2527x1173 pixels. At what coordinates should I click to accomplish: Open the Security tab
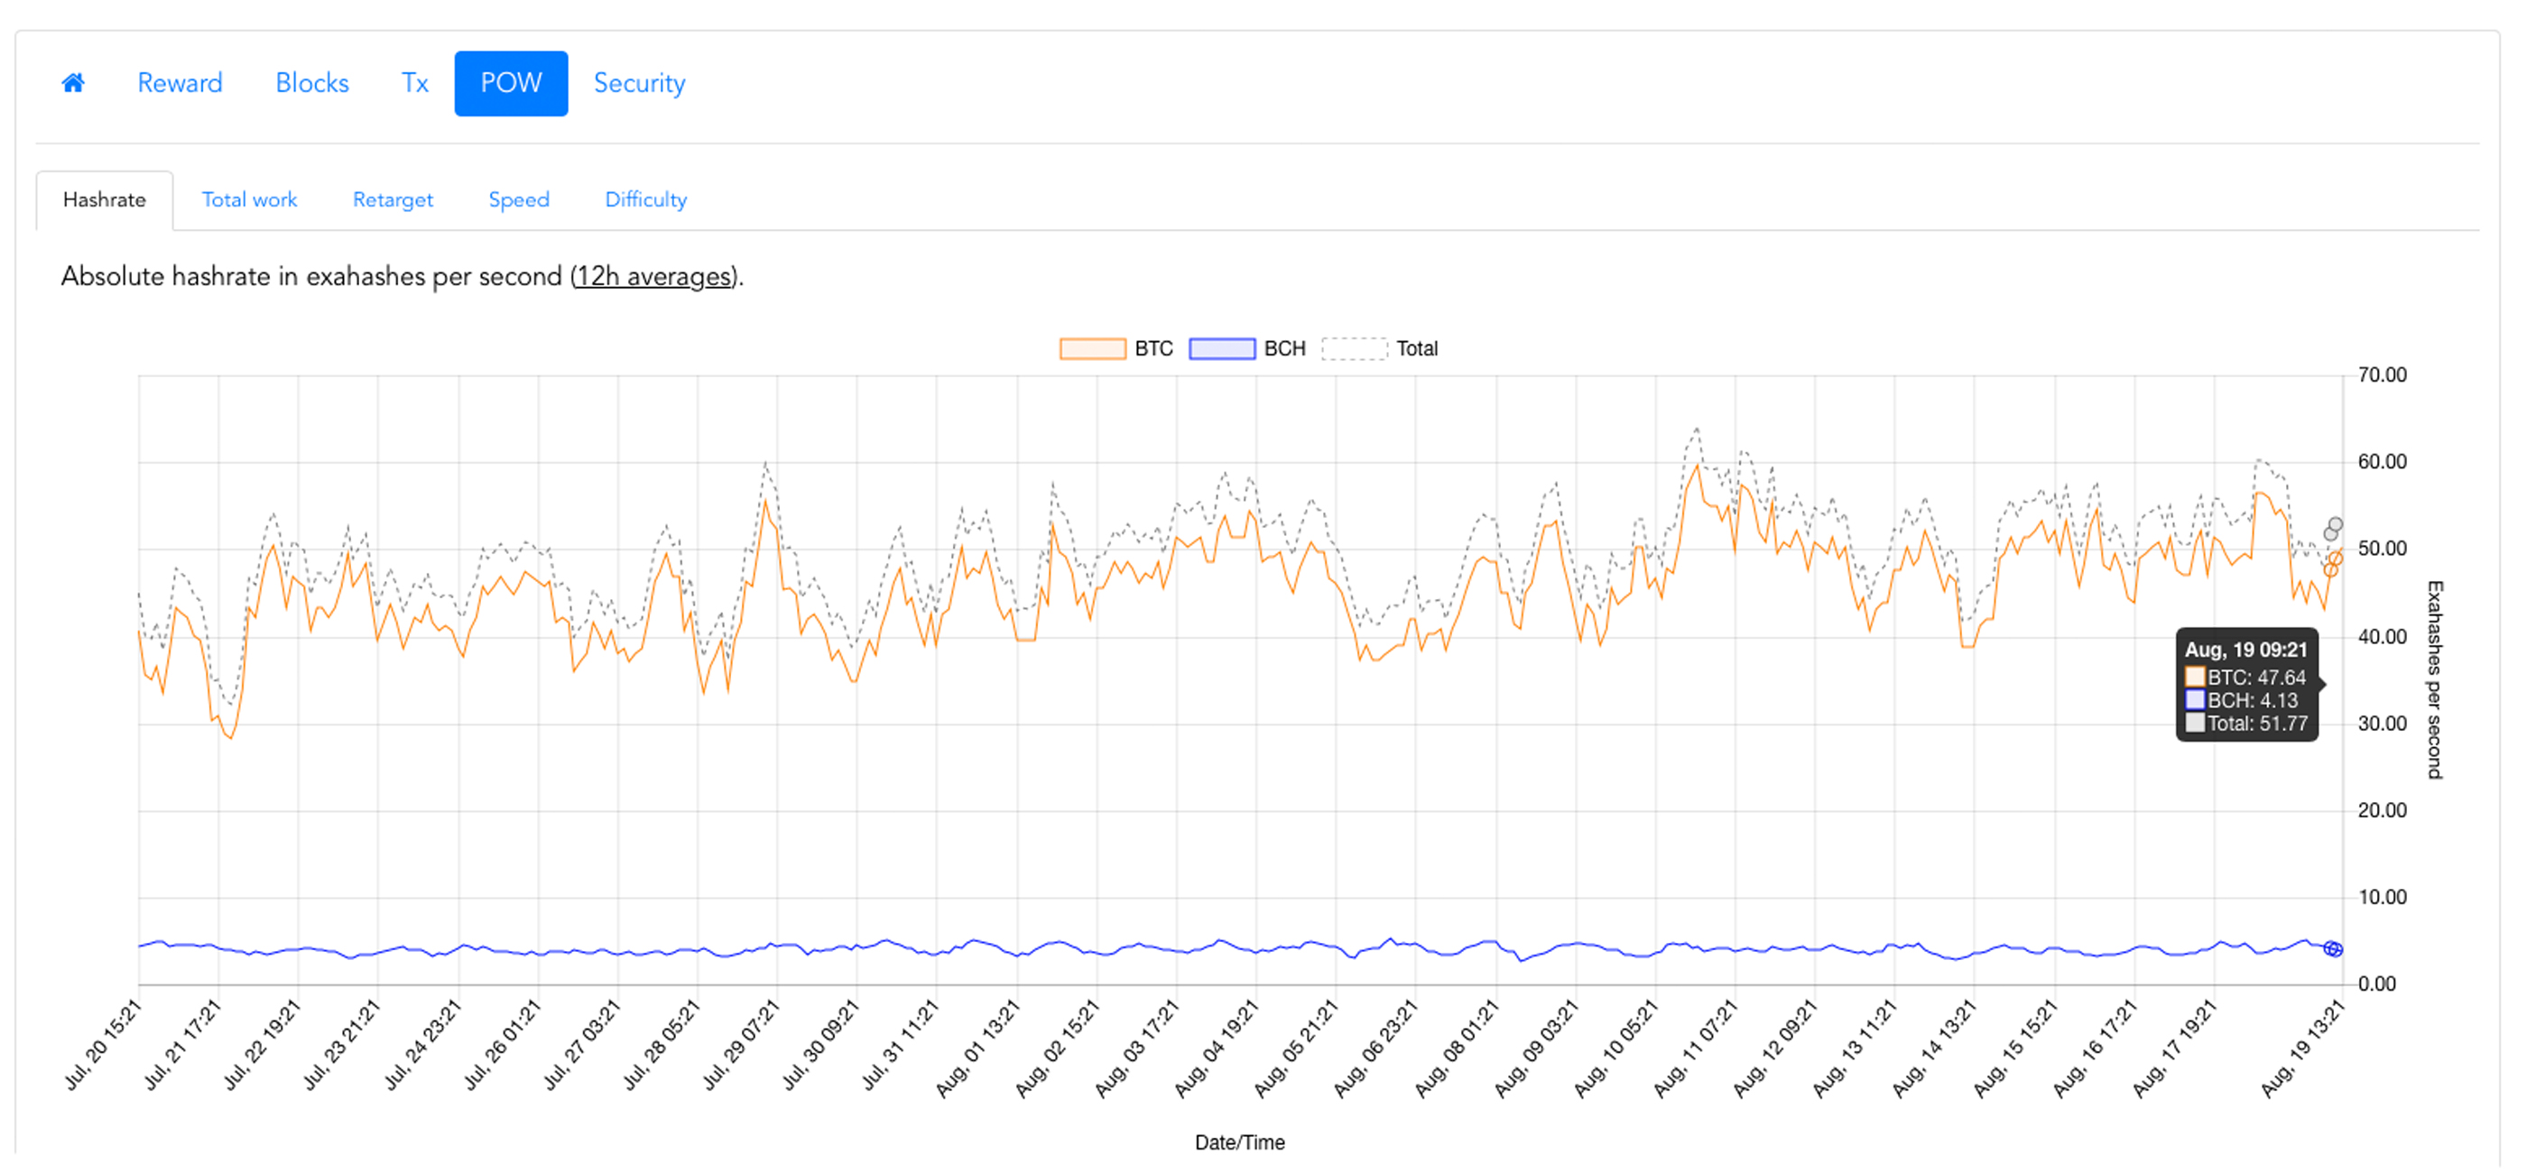(x=640, y=83)
